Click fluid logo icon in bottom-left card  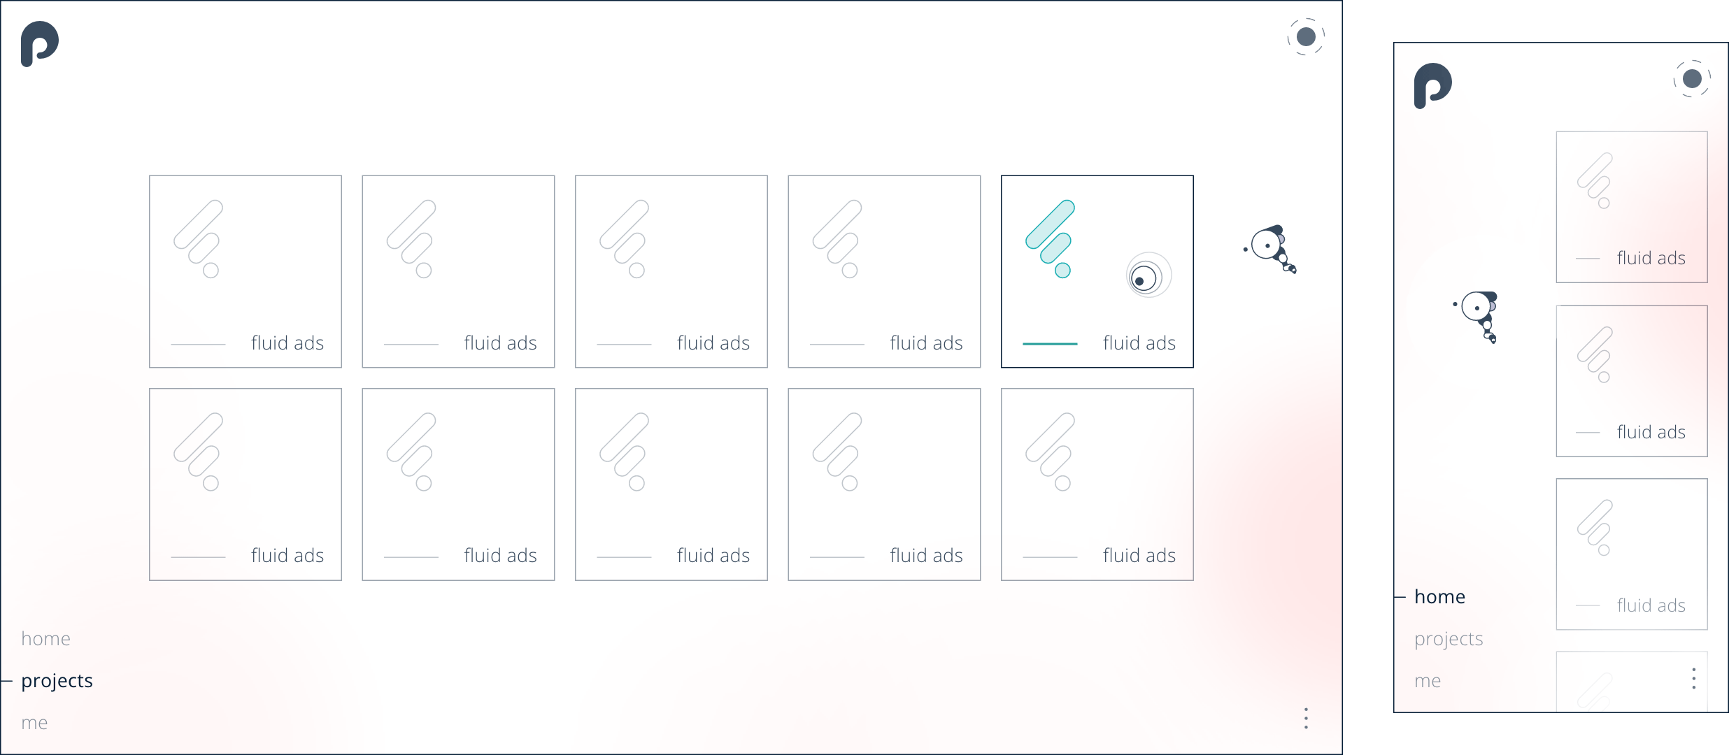point(198,451)
